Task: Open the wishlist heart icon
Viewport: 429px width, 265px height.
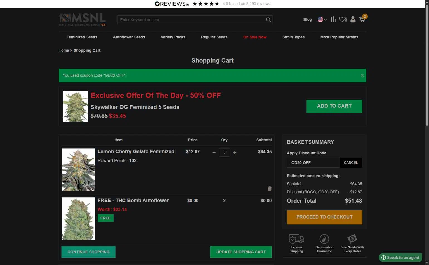Action: click(343, 19)
